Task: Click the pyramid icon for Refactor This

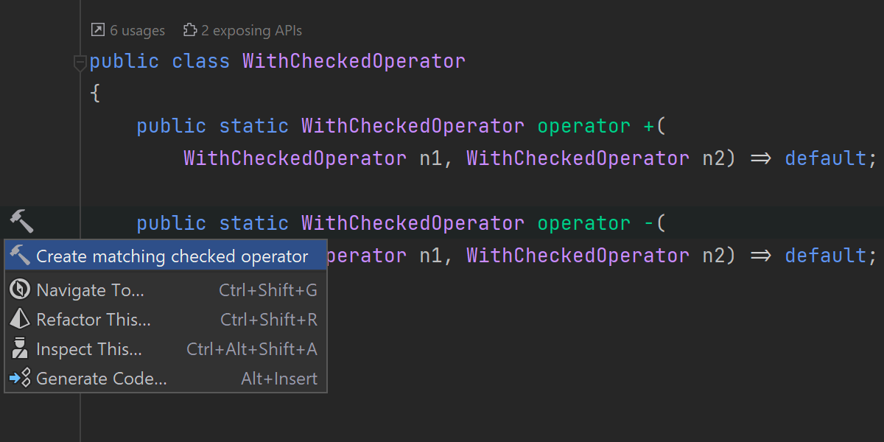Action: (20, 319)
